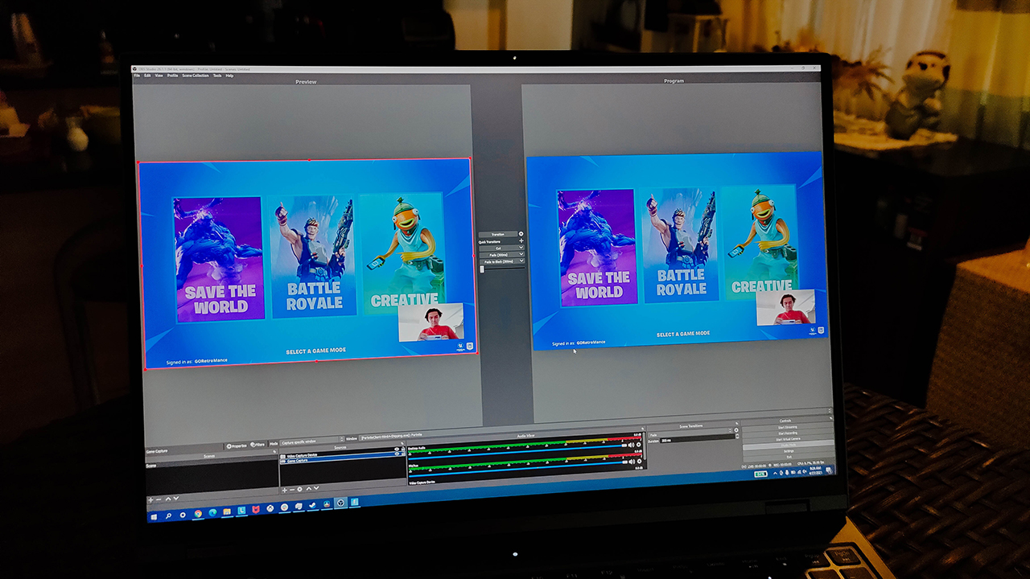
Task: Click the add scene plus icon
Action: click(150, 499)
